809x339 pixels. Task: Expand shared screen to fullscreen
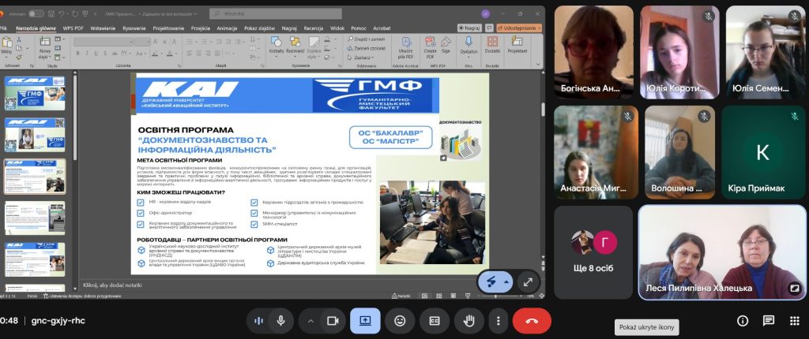528,281
